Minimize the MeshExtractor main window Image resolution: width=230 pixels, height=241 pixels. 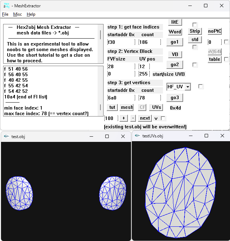(x=189, y=6)
